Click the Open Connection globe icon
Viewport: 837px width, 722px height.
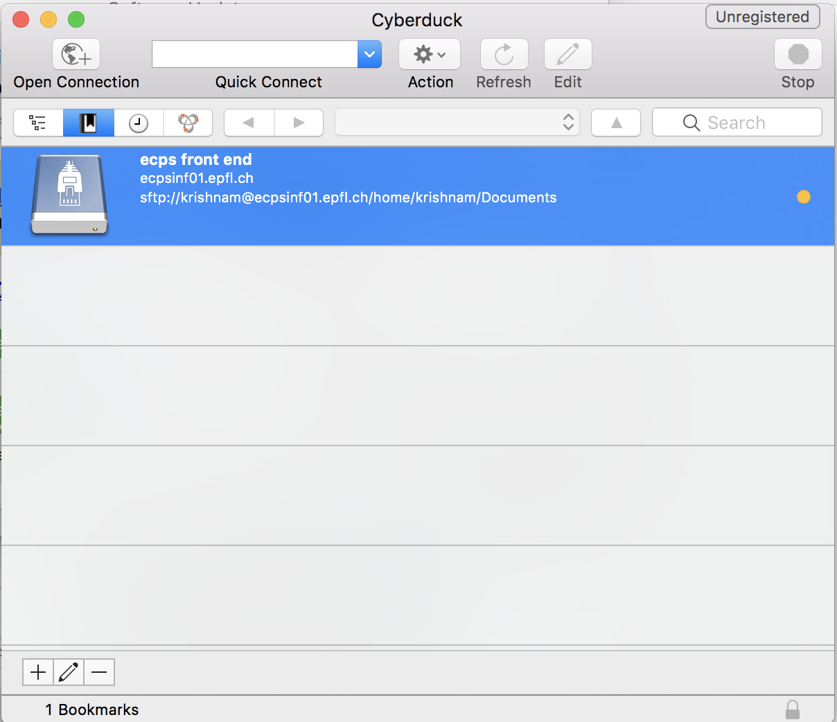[76, 54]
